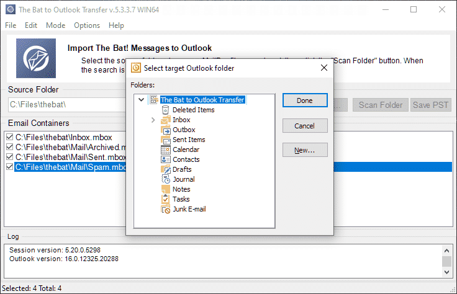Open the Help menu
The image size is (457, 294).
pyautogui.click(x=116, y=25)
